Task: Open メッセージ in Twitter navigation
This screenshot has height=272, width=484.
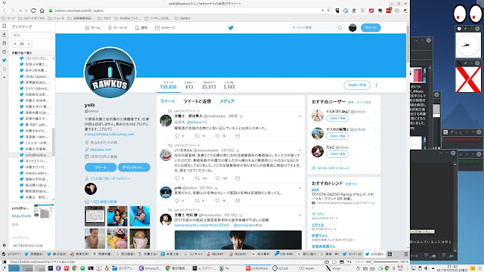Action: click(165, 28)
